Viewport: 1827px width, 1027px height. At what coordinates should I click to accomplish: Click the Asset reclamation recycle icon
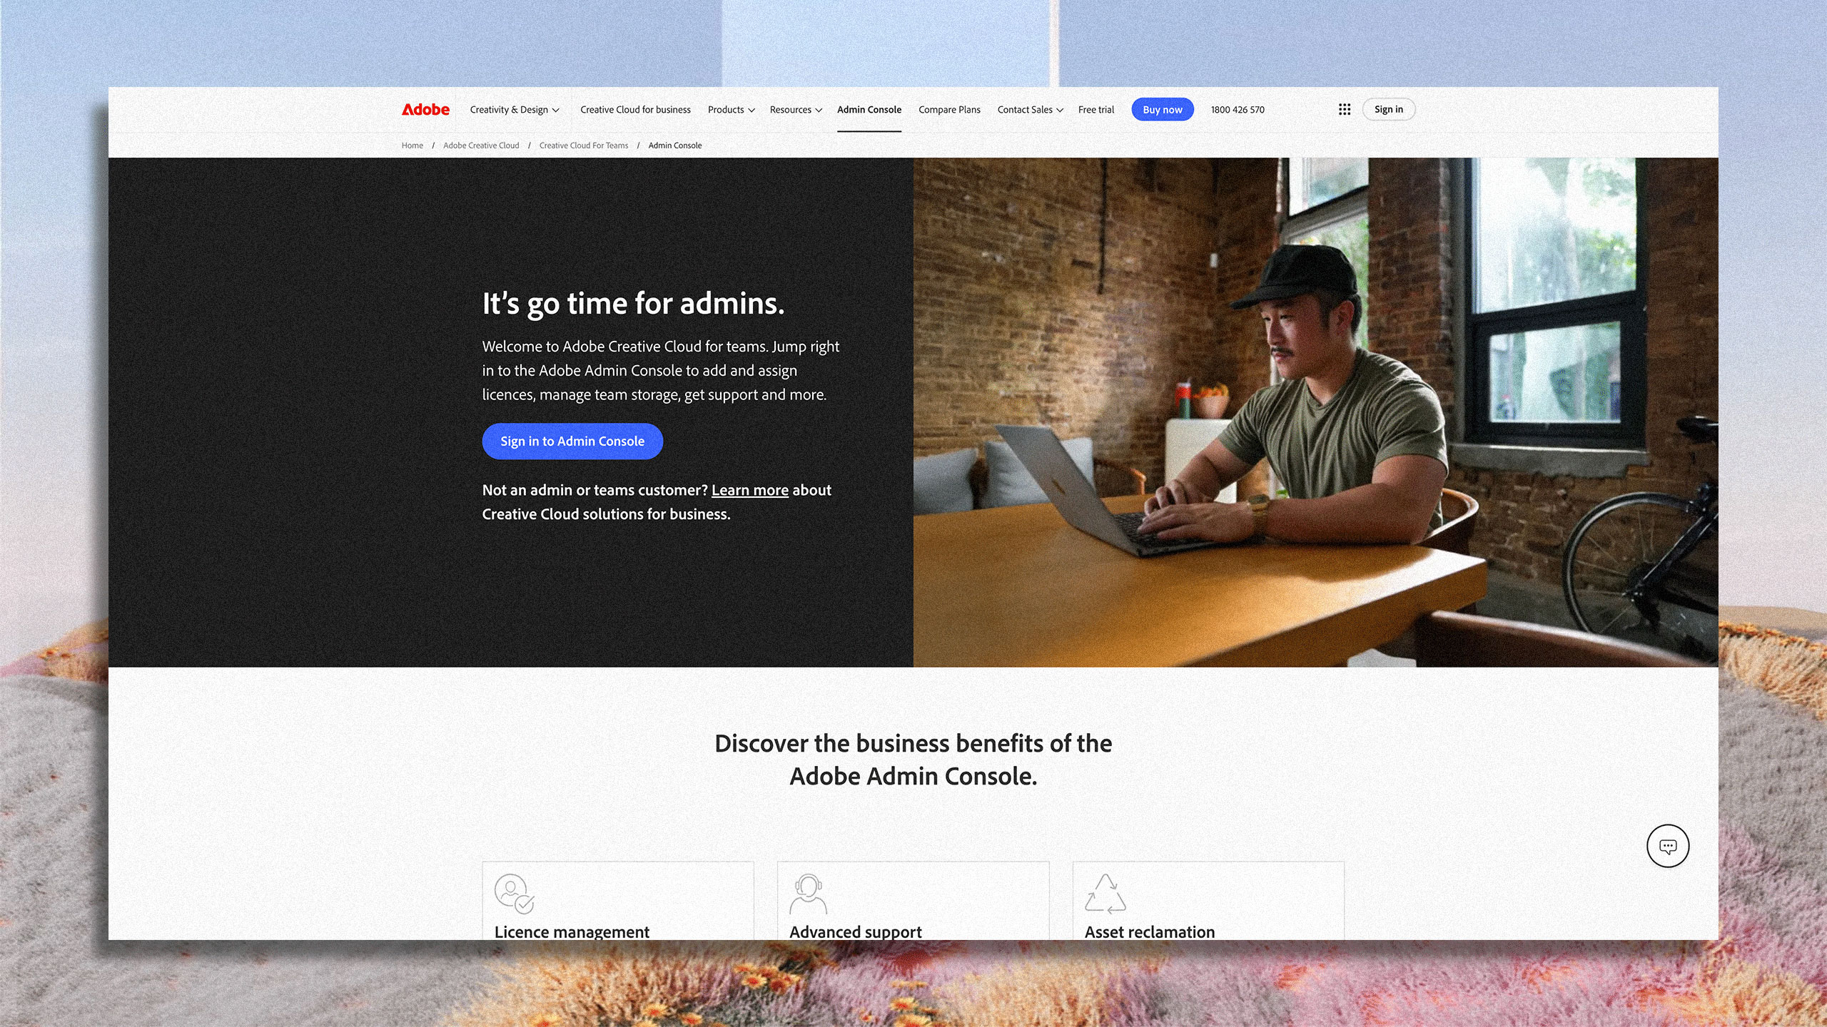tap(1105, 894)
